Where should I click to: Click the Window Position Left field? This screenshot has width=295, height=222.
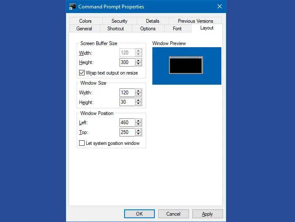pyautogui.click(x=128, y=123)
